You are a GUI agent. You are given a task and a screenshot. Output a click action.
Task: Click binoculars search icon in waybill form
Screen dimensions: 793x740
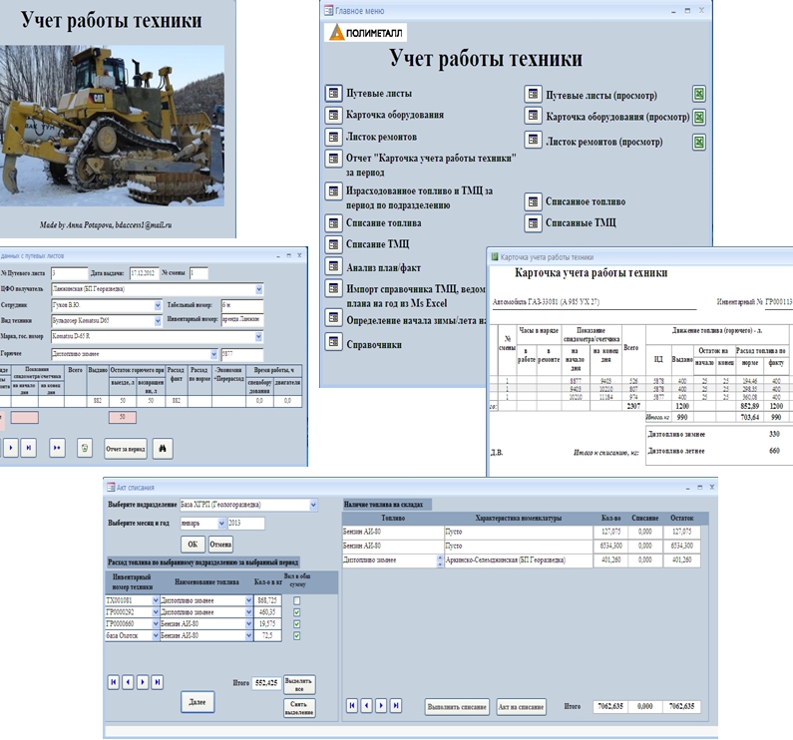tap(163, 449)
